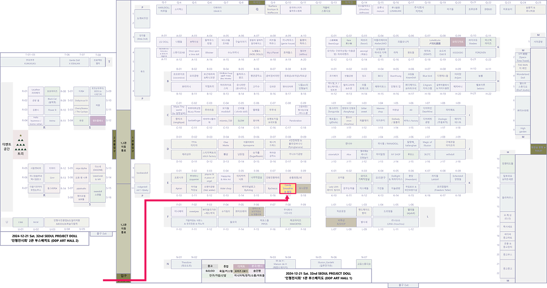Select the BaaNana Boutique & Wafflecone booth
Screen dimensions: 547x288
pos(272,9)
